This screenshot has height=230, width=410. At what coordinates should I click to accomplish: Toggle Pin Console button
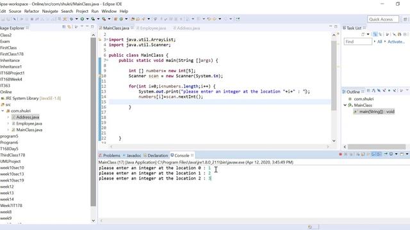[386, 155]
